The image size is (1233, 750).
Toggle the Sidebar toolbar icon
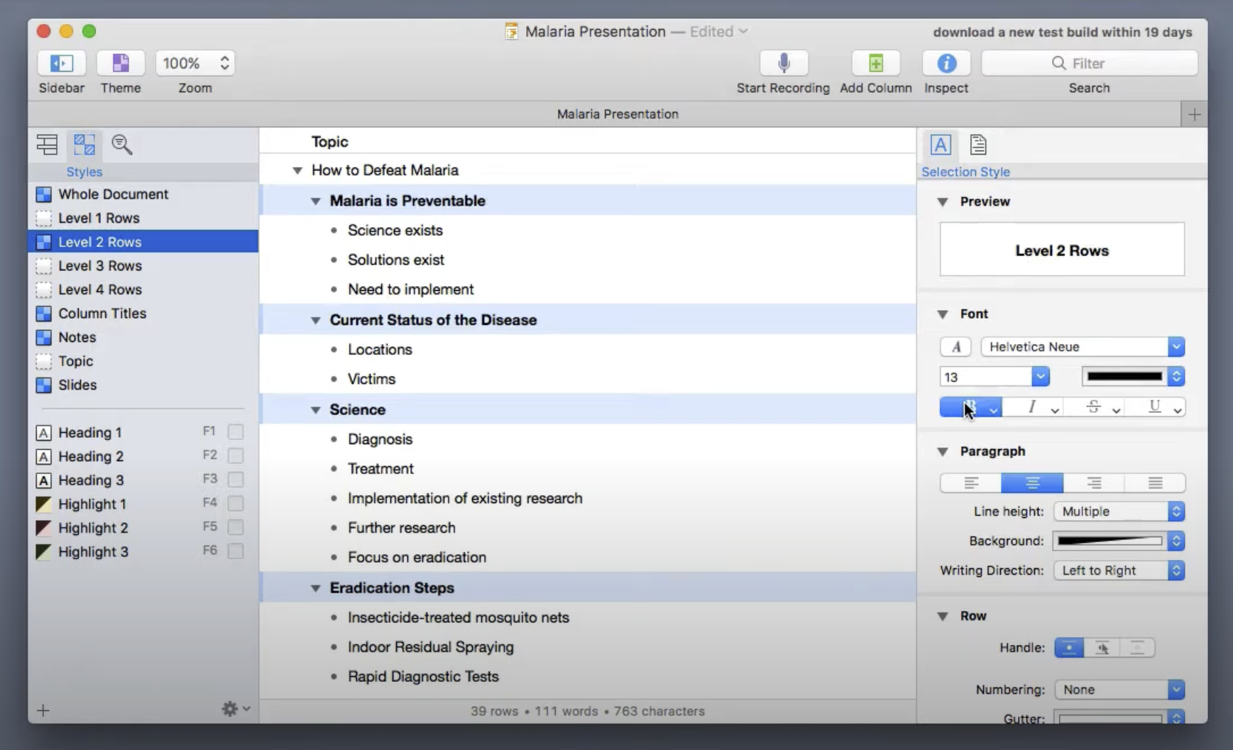(x=62, y=63)
